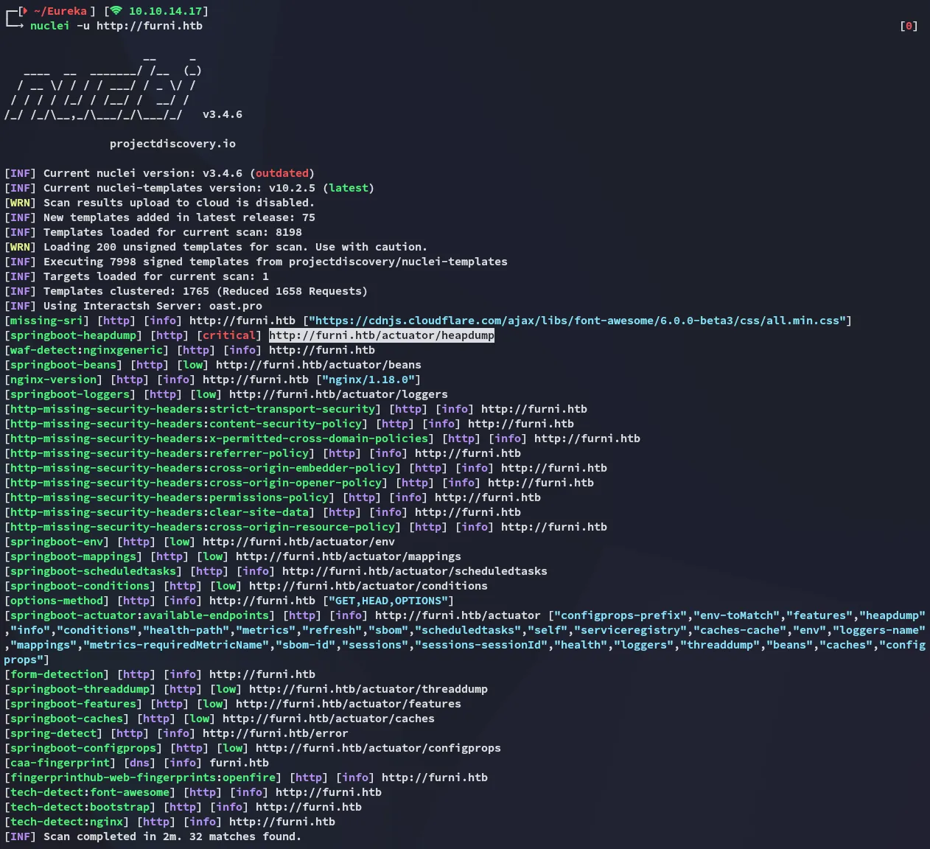Screen dimensions: 930x849
Task: Click the actuator/mappings URL
Action: [348, 556]
